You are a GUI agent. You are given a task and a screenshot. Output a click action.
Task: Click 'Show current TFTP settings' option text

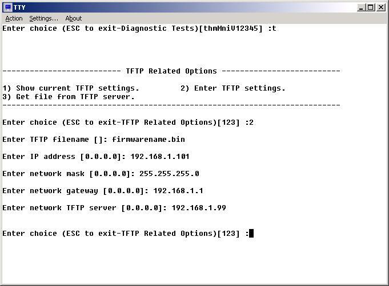77,88
